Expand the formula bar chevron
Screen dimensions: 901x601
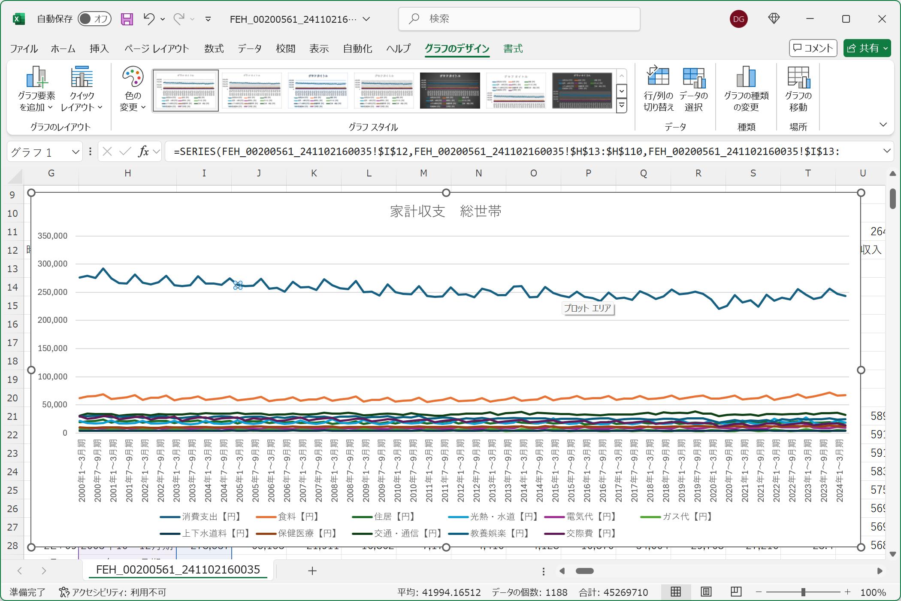pyautogui.click(x=886, y=151)
